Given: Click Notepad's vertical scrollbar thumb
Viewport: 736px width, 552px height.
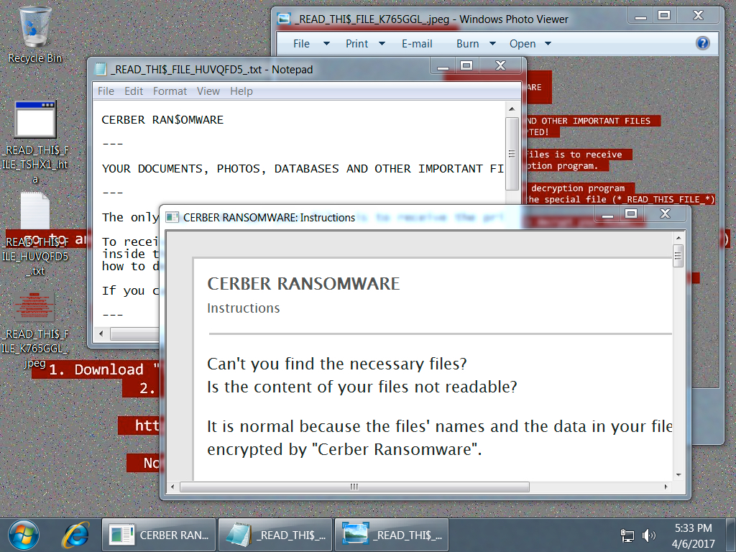Looking at the screenshot, I should (x=512, y=154).
